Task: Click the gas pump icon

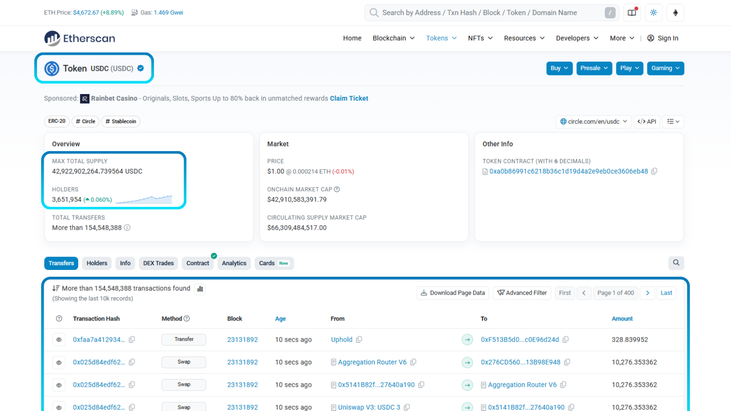Action: 134,12
